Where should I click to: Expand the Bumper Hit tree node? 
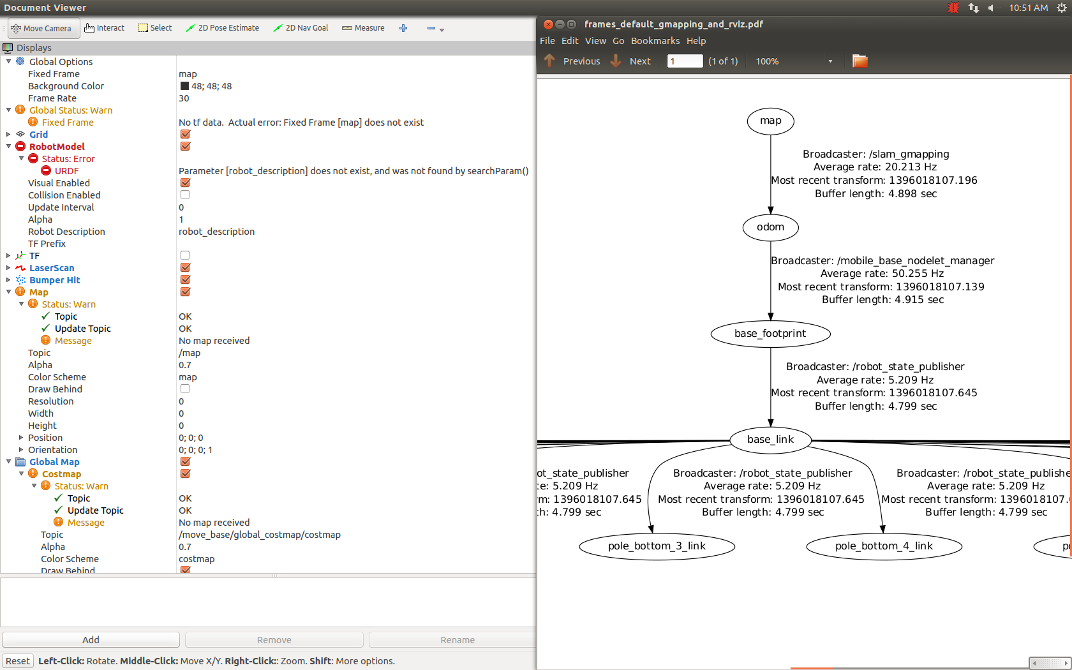pos(8,279)
